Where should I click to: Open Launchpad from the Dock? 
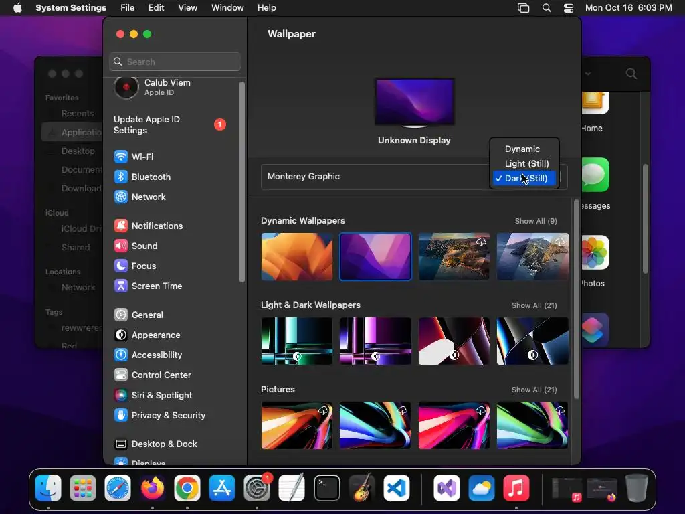click(82, 487)
